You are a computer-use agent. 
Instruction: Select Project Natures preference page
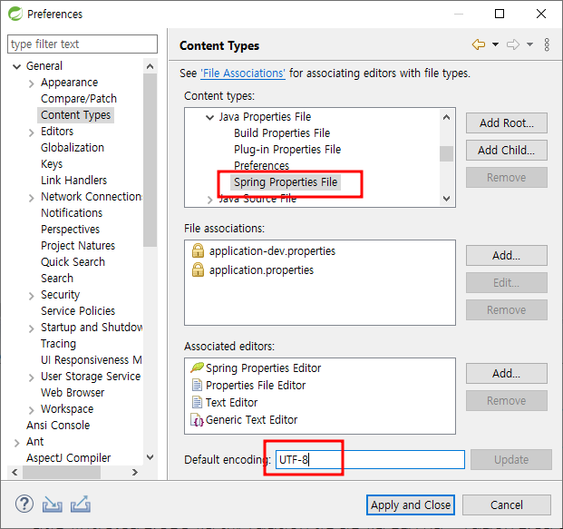[x=78, y=246]
